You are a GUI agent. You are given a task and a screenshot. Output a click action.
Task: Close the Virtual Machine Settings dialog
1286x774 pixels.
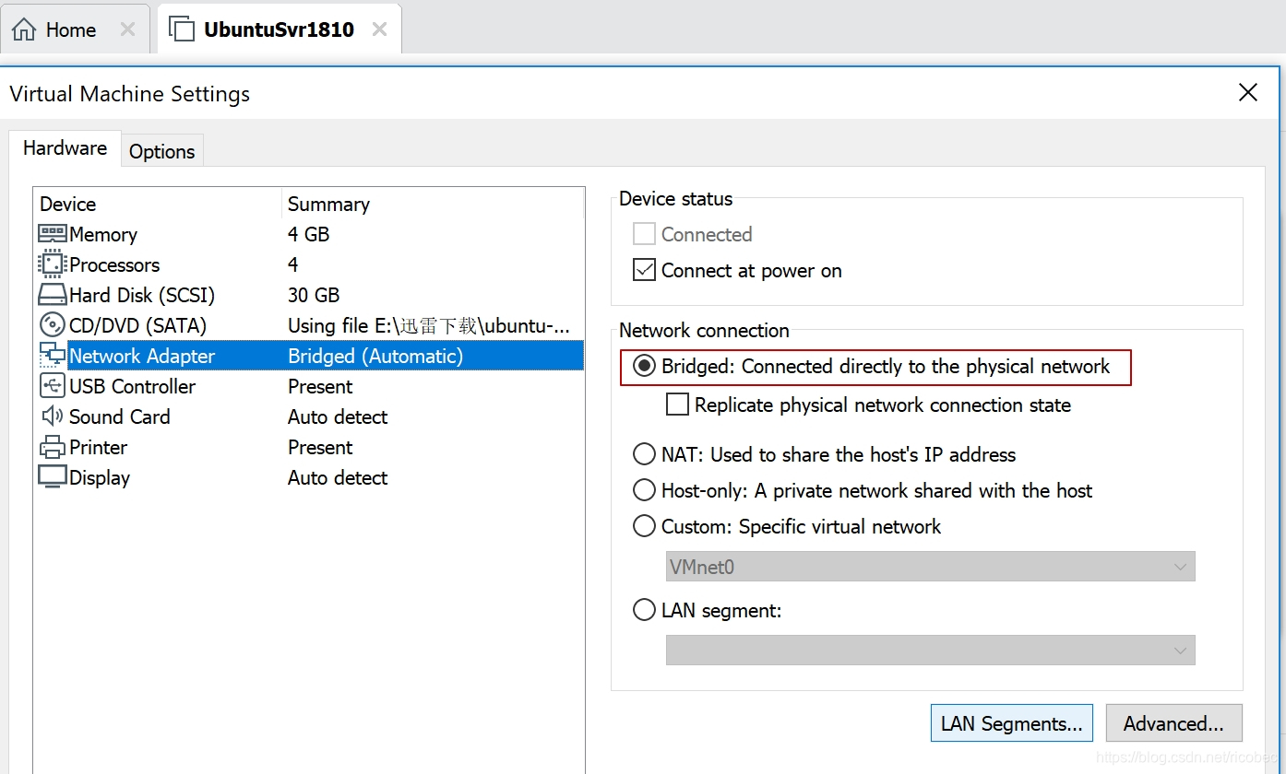pos(1247,92)
